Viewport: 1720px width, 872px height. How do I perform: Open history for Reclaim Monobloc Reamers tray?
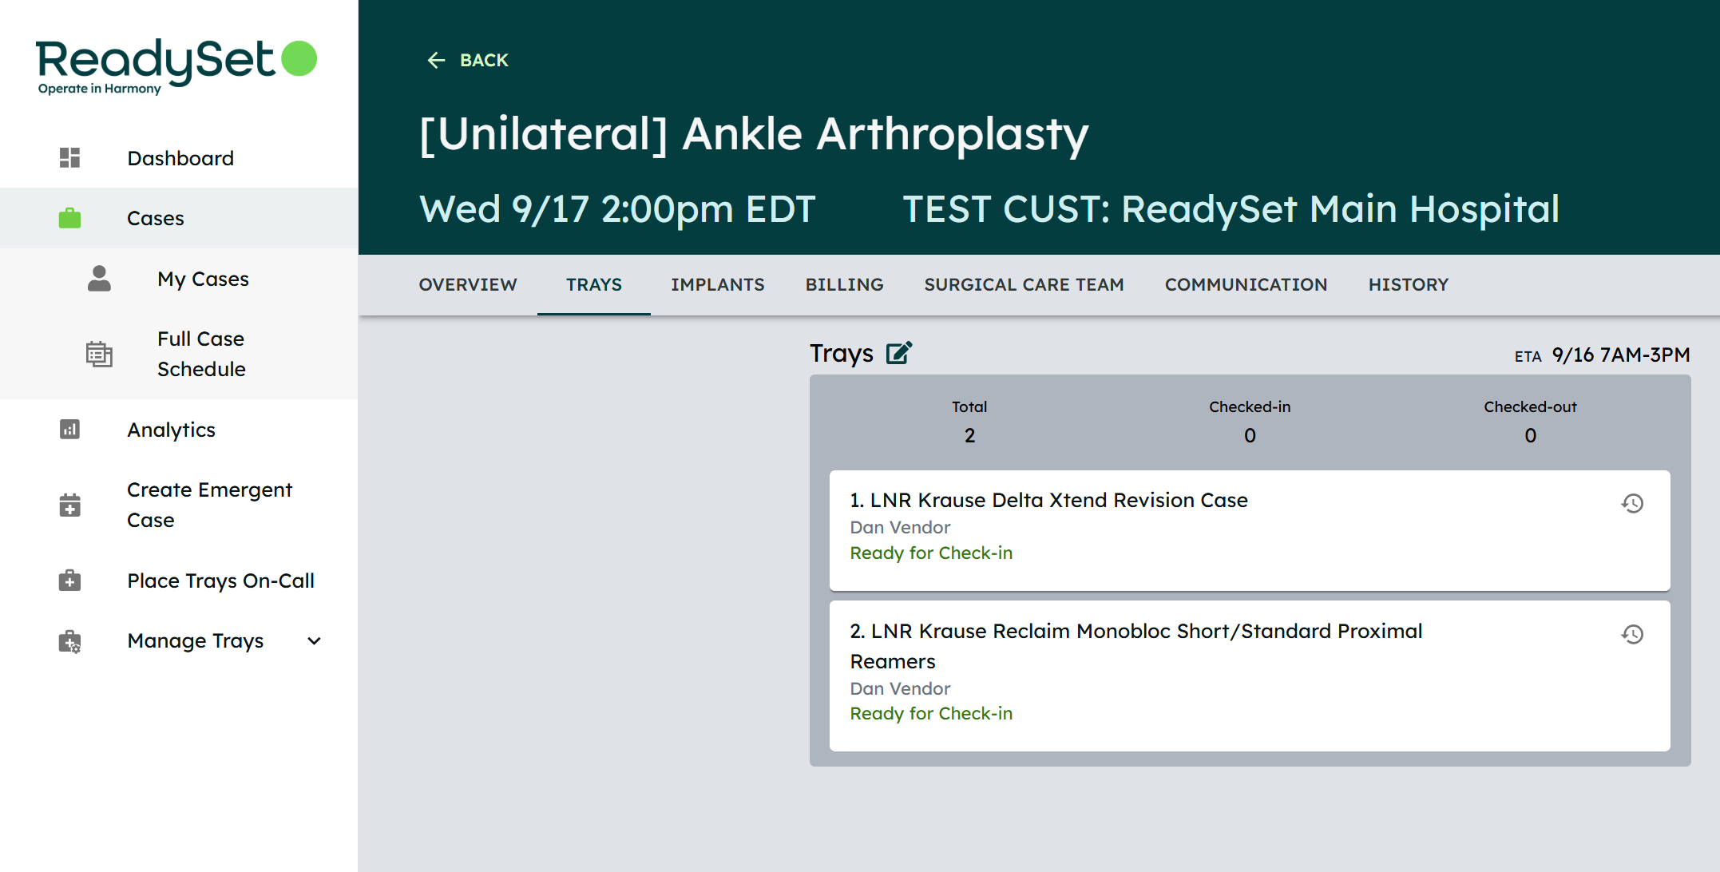(1632, 634)
